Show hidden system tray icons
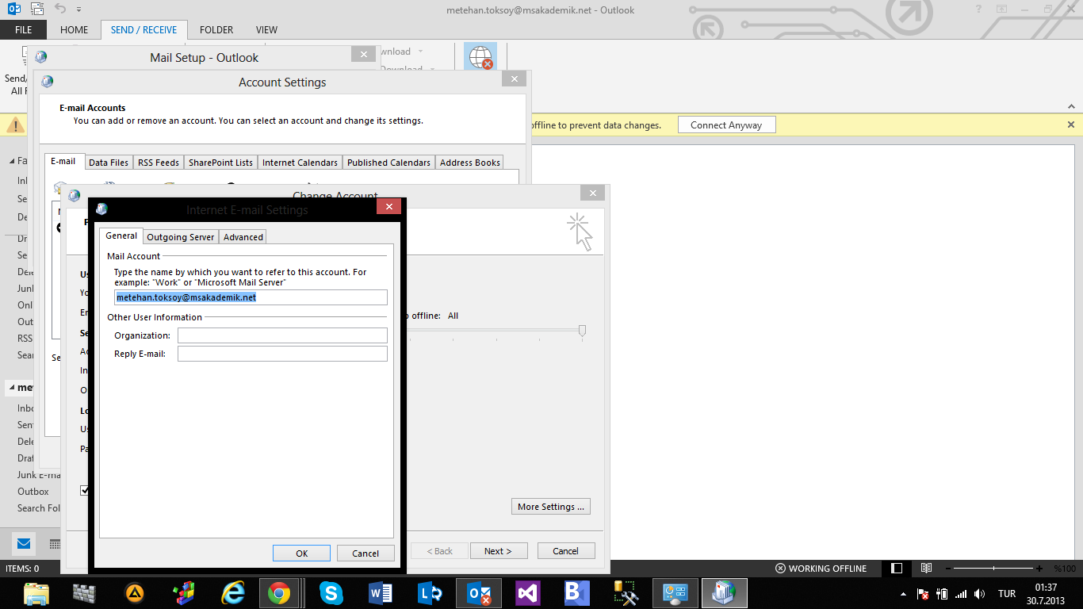The width and height of the screenshot is (1083, 609). click(x=904, y=594)
